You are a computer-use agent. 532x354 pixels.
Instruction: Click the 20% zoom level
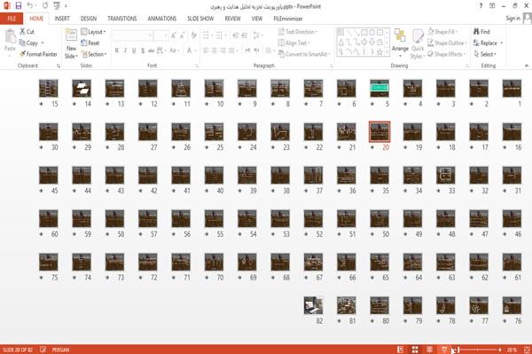point(512,350)
